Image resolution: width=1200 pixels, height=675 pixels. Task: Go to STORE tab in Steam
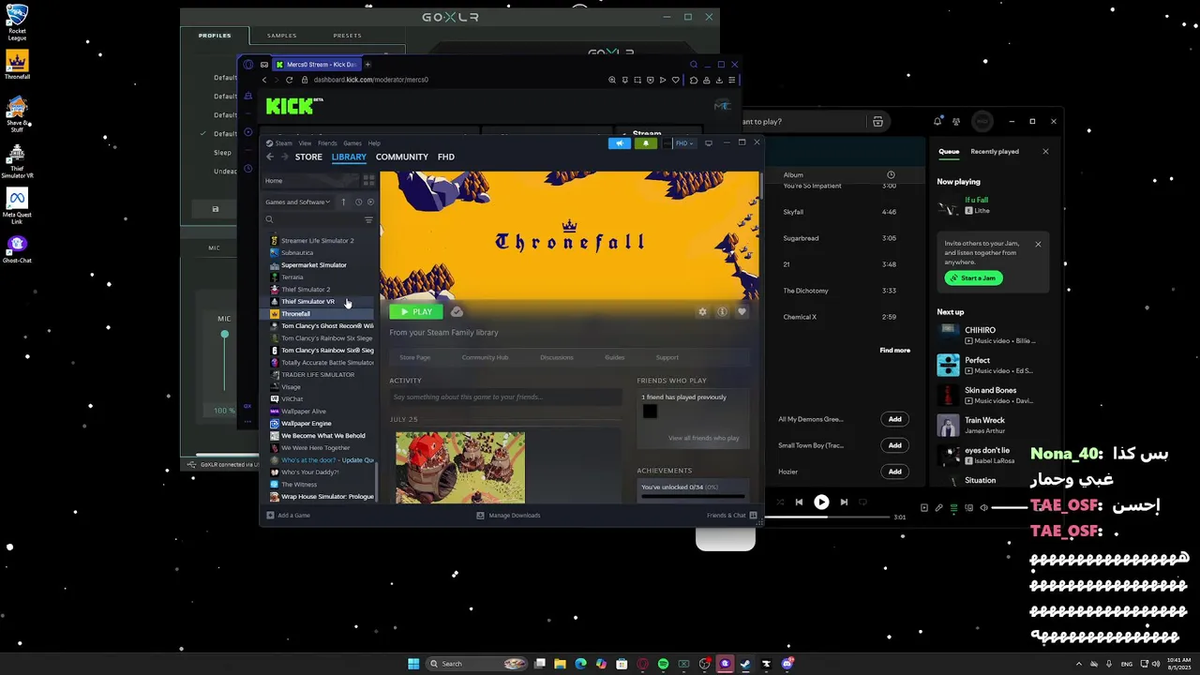[x=308, y=157]
